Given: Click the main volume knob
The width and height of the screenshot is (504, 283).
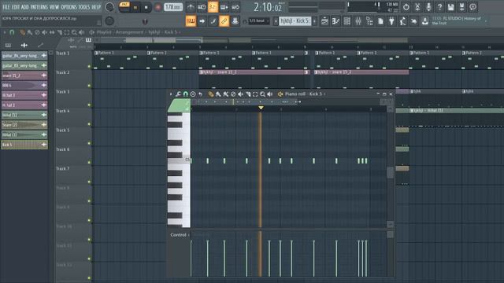Looking at the screenshot, I should [x=109, y=7].
